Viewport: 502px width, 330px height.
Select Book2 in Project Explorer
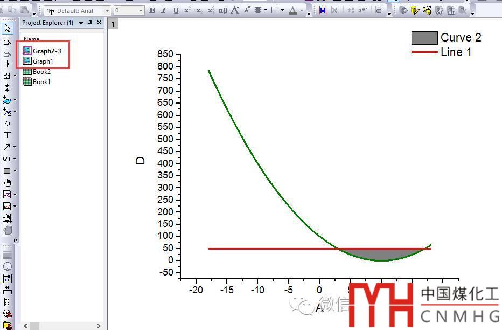point(41,72)
